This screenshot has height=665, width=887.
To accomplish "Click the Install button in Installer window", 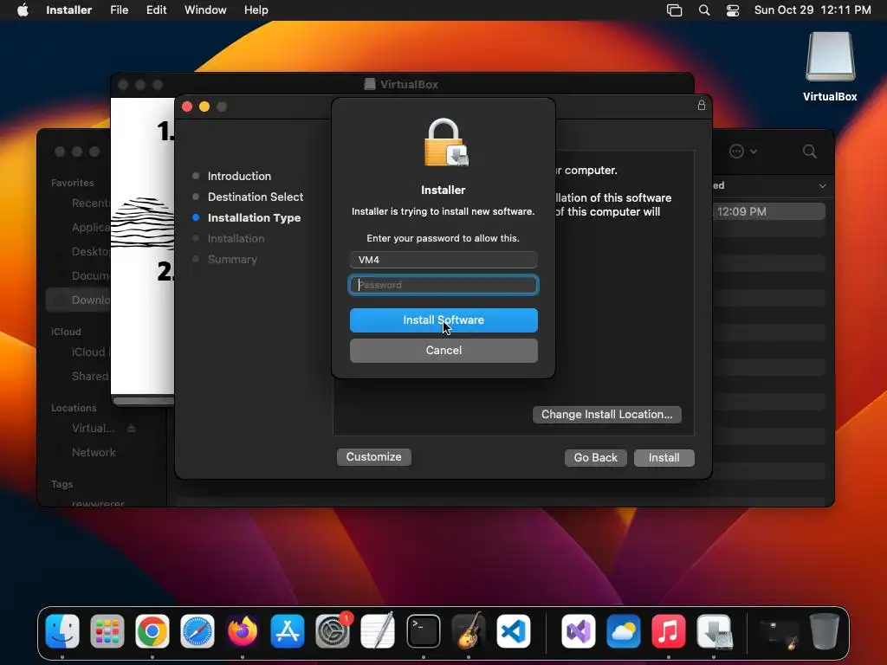I will (x=664, y=457).
